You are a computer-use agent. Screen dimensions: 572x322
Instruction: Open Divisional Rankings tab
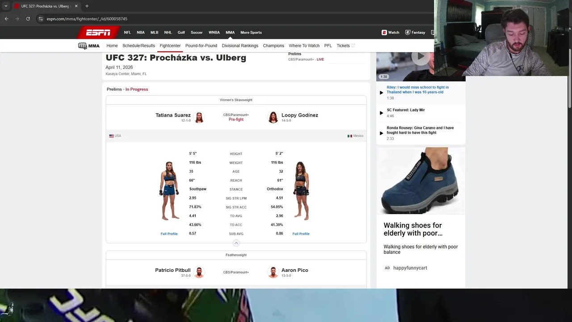pyautogui.click(x=240, y=46)
